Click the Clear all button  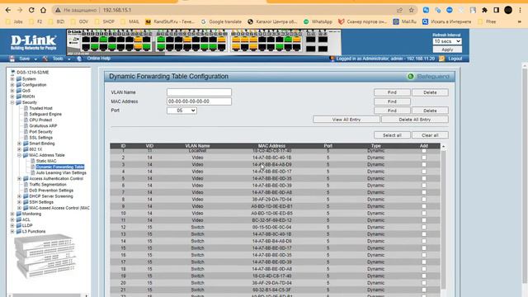(430, 135)
